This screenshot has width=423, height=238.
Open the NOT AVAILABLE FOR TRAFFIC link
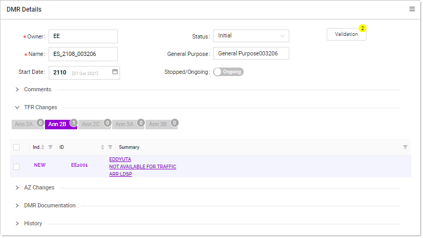143,167
